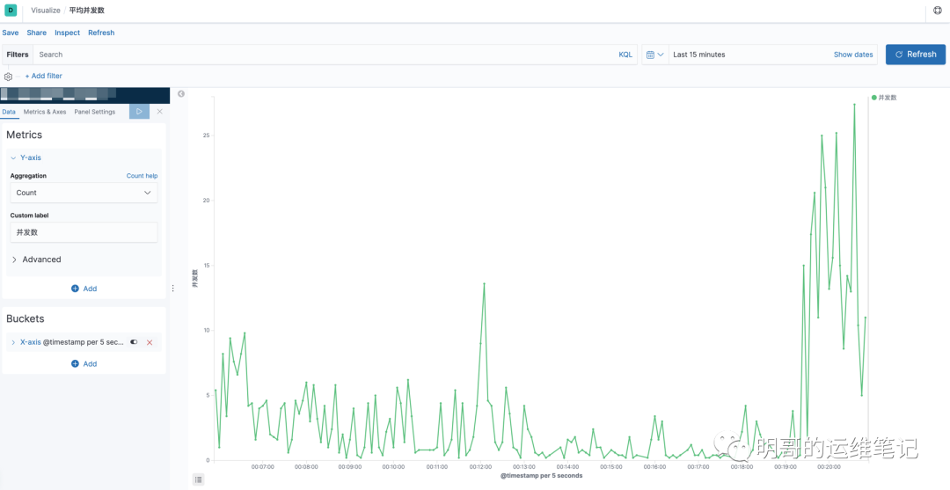Remove the X-axis bucket red X
Screen dimensions: 950x490
tap(150, 342)
